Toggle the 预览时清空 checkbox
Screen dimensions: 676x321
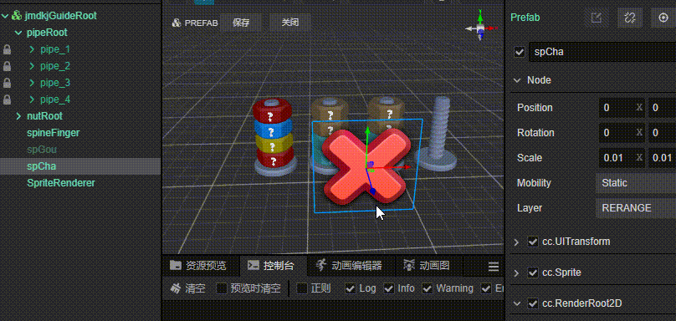click(x=222, y=288)
